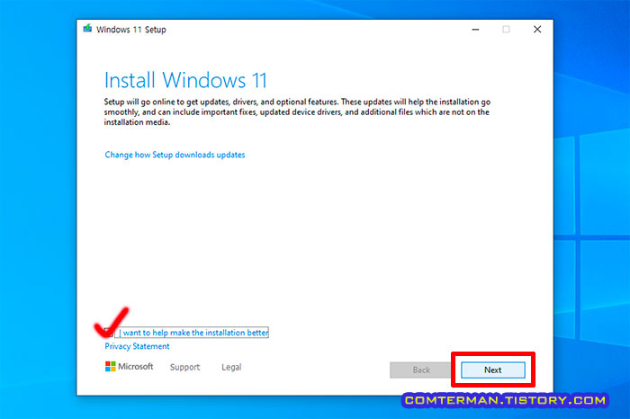
Task: Click the Setup will go online description text
Action: pyautogui.click(x=297, y=112)
